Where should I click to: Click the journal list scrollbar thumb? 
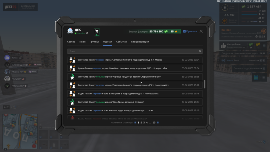click(204, 84)
